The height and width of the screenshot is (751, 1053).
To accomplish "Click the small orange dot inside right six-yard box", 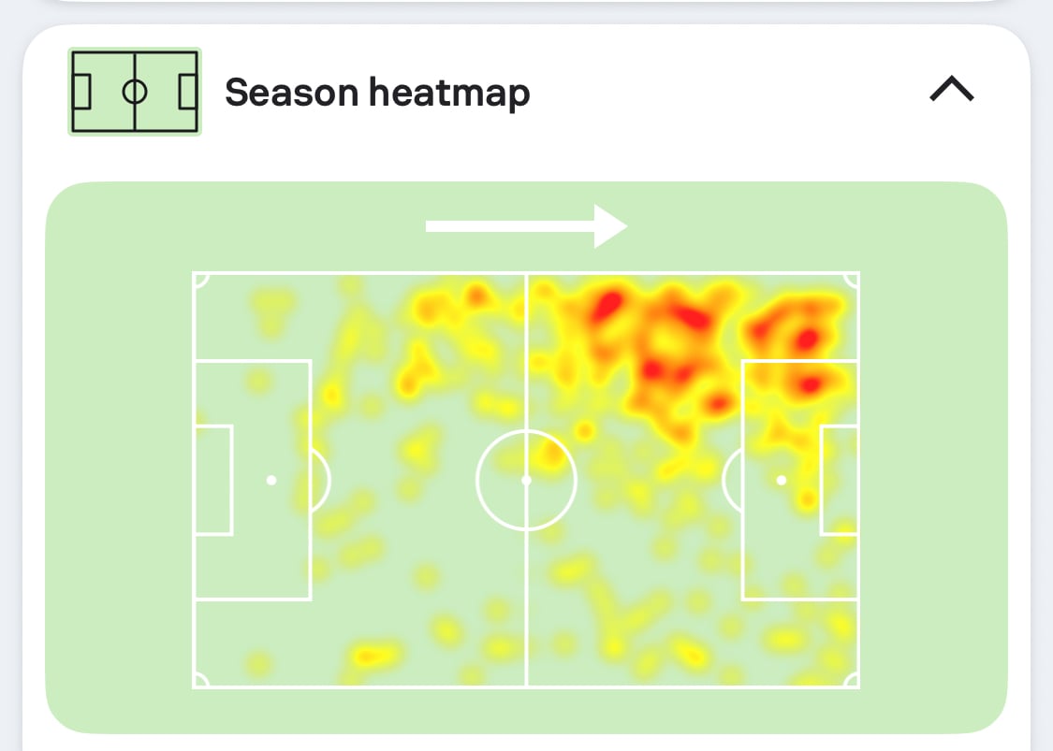I will 808,498.
